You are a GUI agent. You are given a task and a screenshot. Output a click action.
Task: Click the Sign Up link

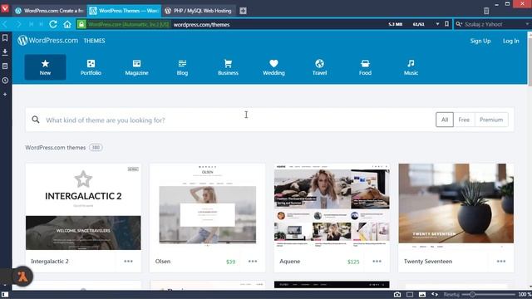click(x=480, y=41)
